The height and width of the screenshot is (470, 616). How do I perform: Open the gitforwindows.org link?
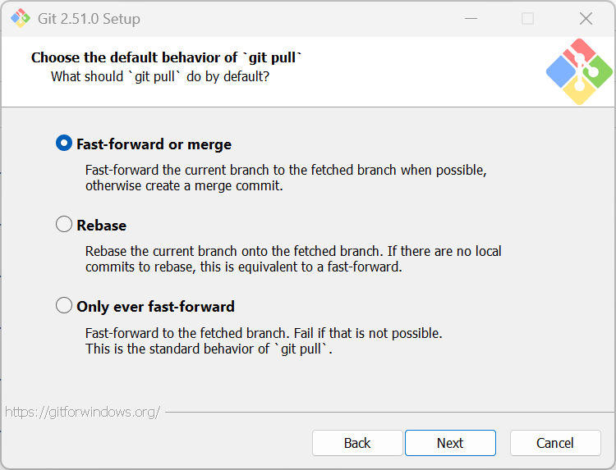click(82, 412)
